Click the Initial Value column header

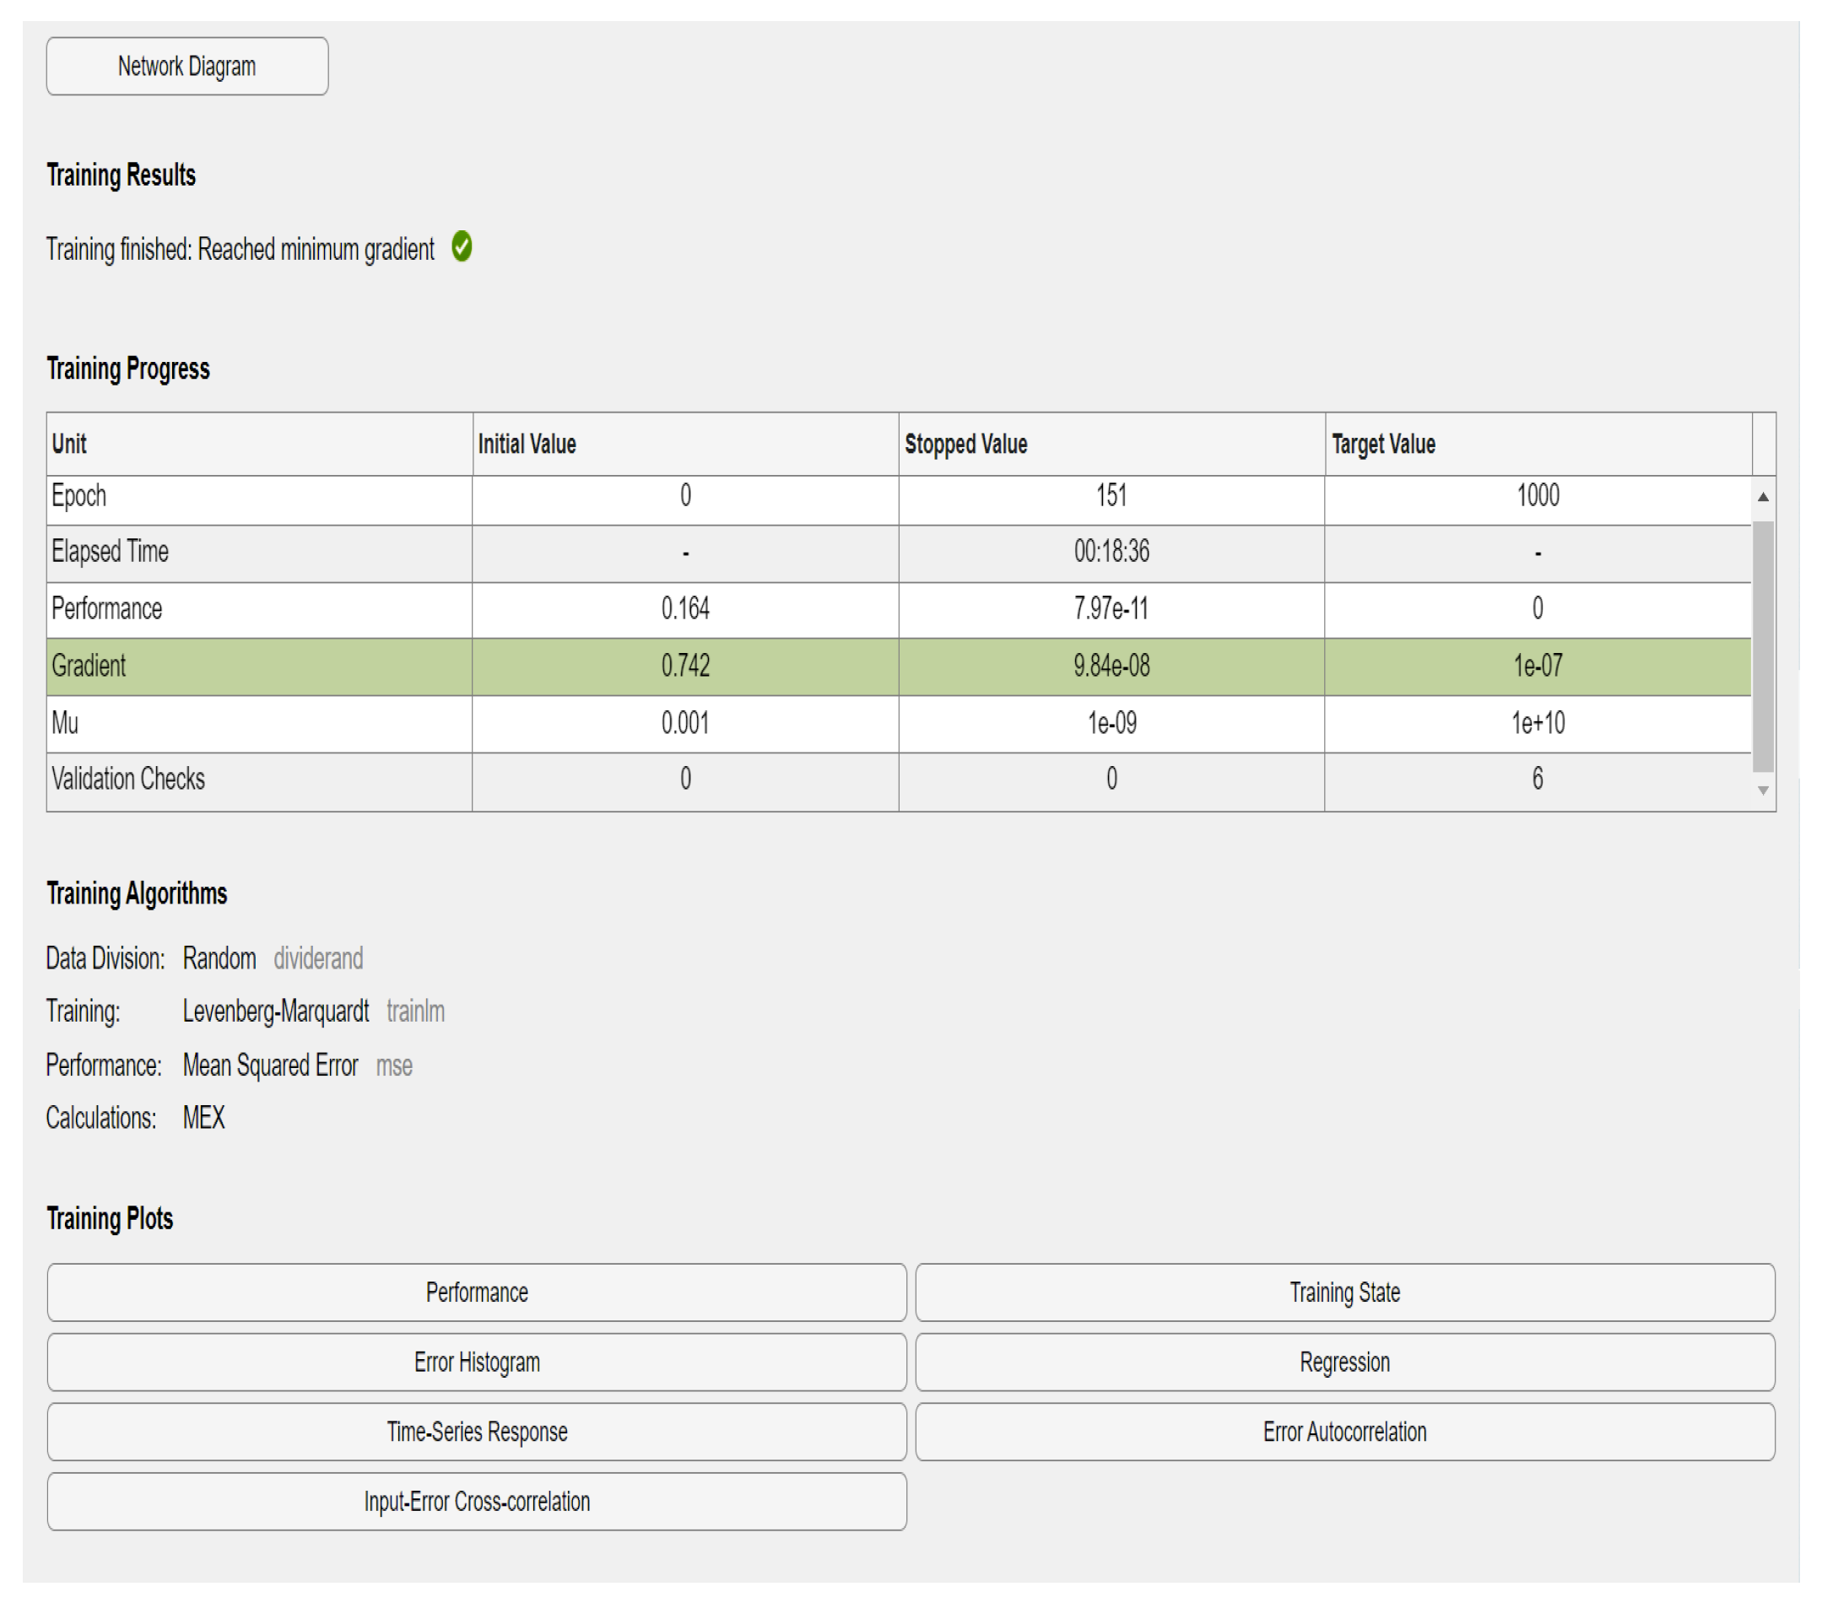(x=527, y=444)
